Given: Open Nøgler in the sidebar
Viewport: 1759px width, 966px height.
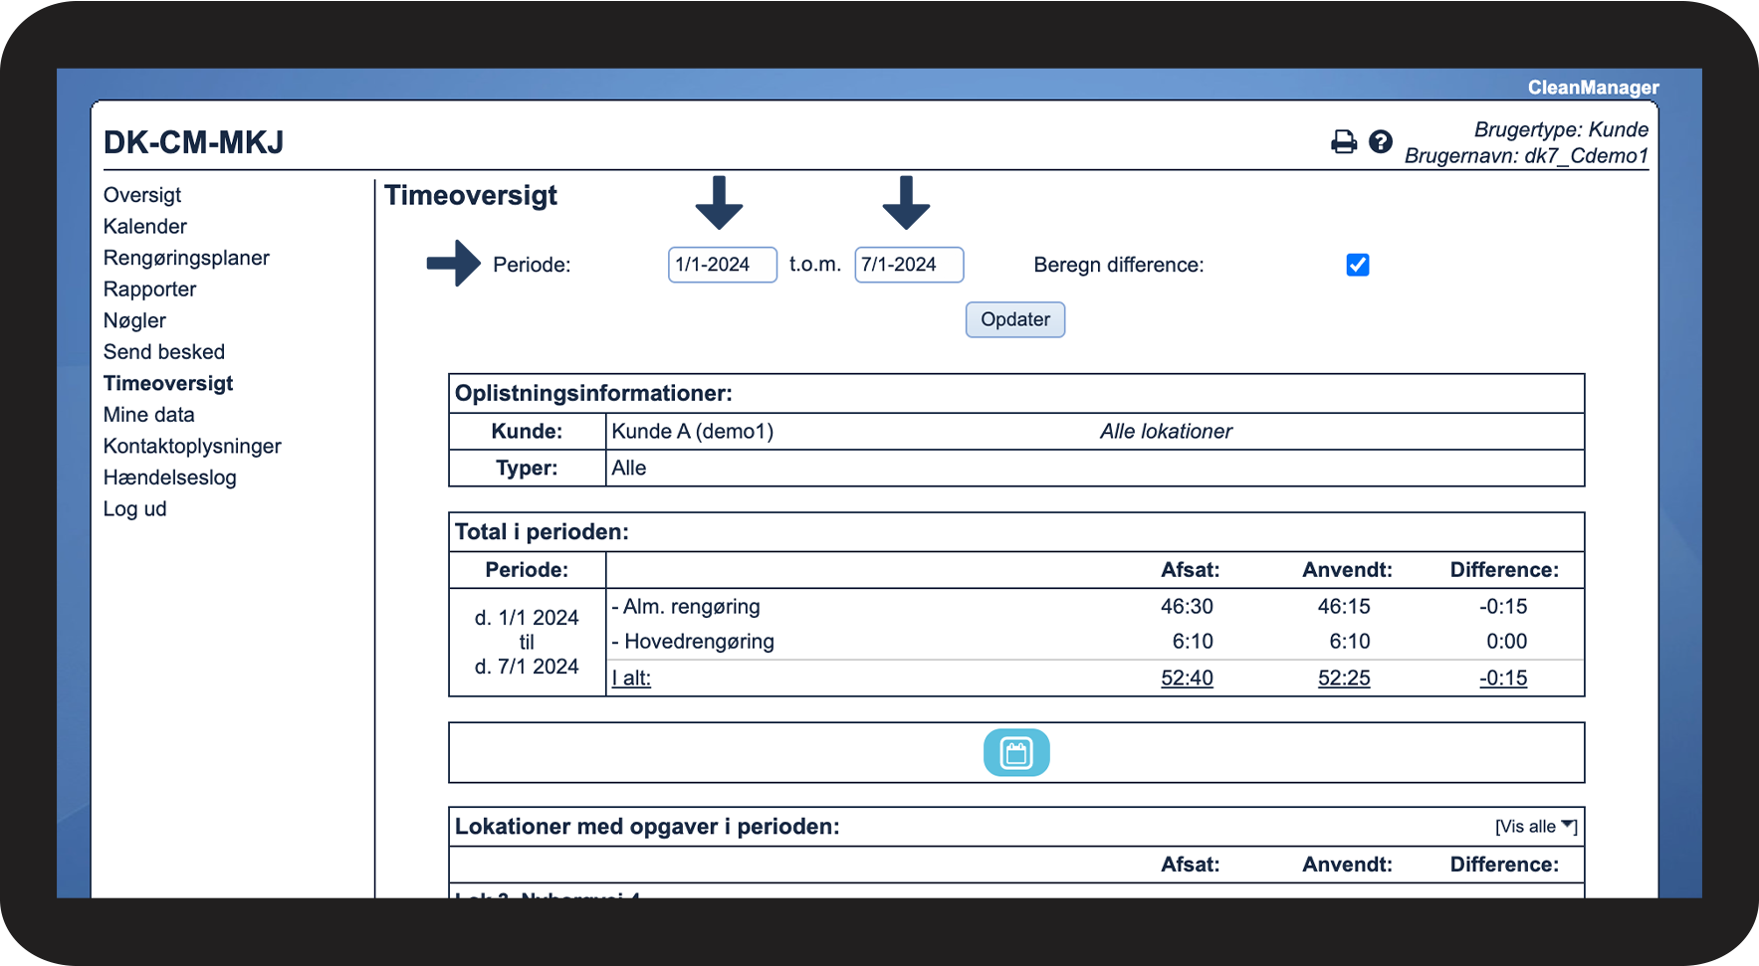Looking at the screenshot, I should tap(134, 320).
